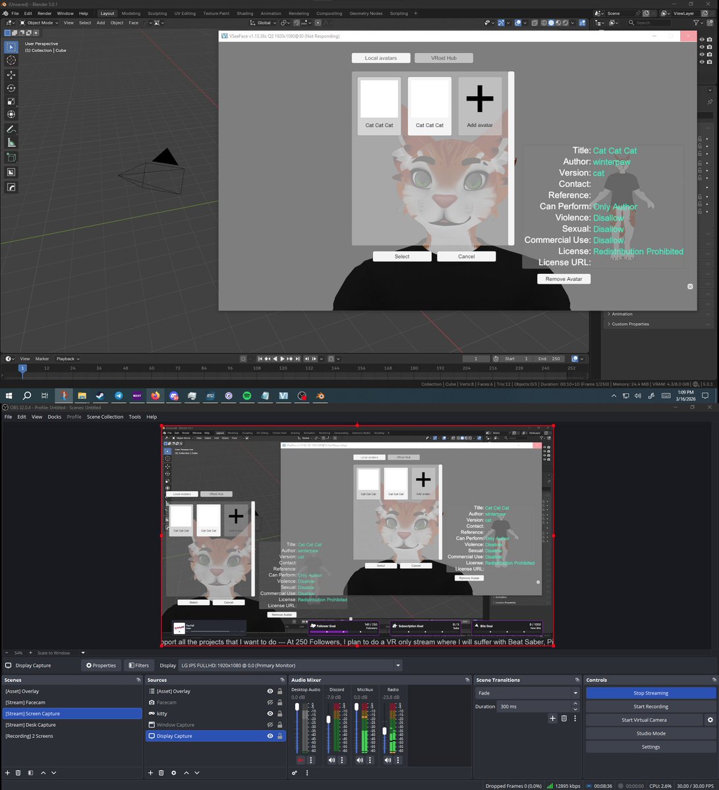Select the Annotate tool in Blender
Screen dimensions: 719x790
pos(11,130)
